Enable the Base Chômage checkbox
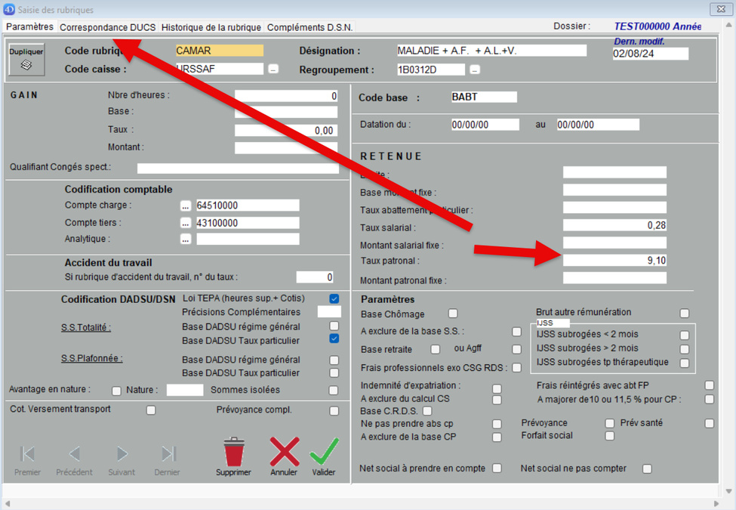Image resolution: width=736 pixels, height=510 pixels. tap(453, 314)
